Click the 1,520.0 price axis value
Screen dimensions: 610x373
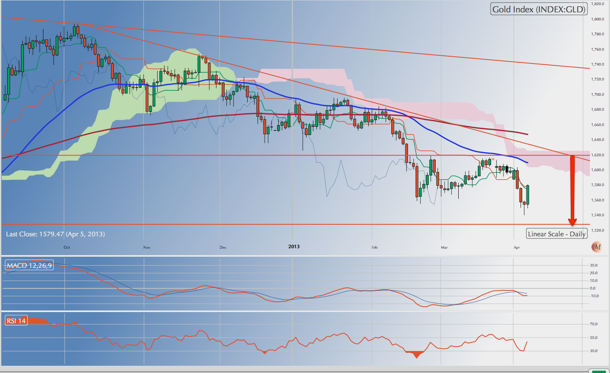tap(598, 230)
